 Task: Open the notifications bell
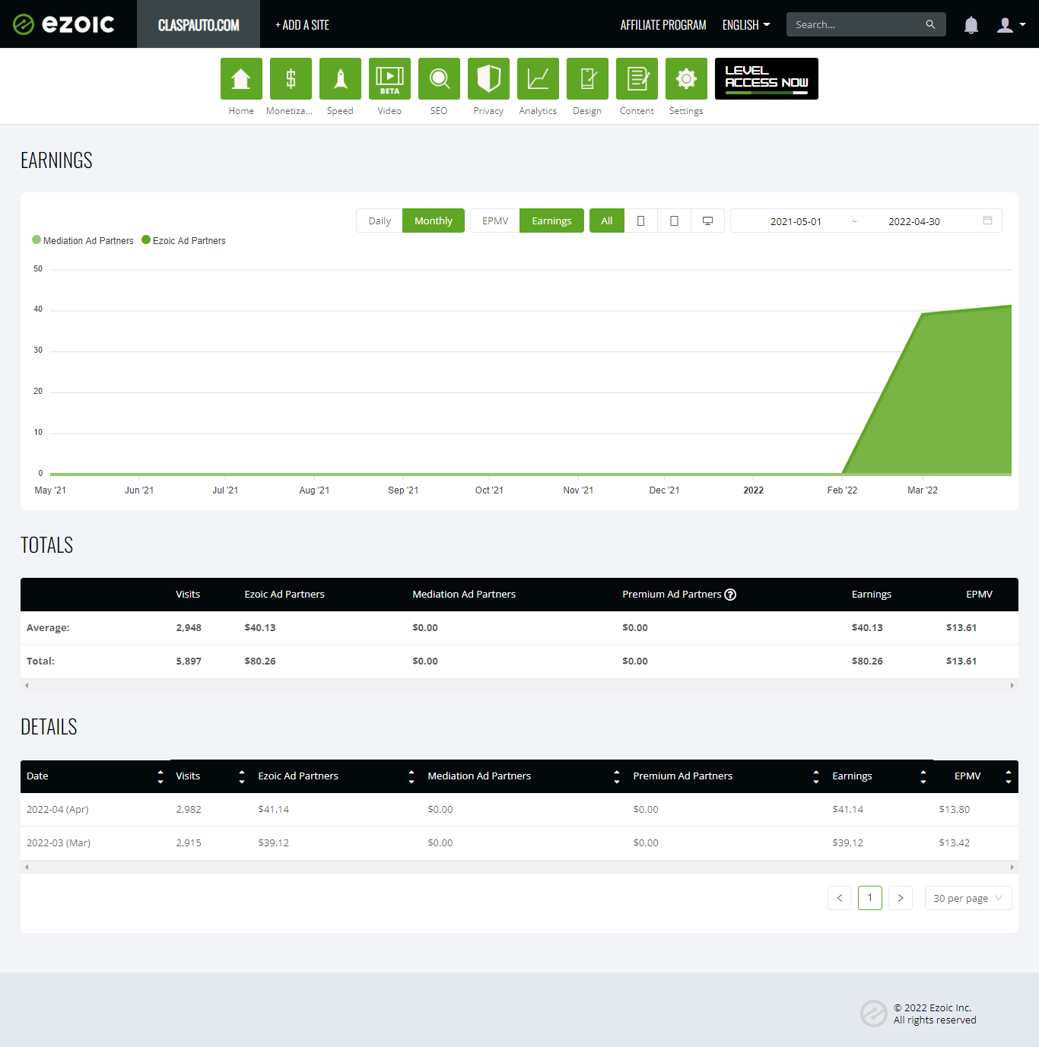(971, 25)
